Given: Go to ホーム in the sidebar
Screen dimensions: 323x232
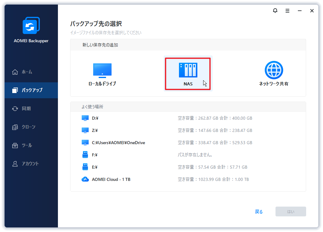Looking at the screenshot, I should coord(27,72).
